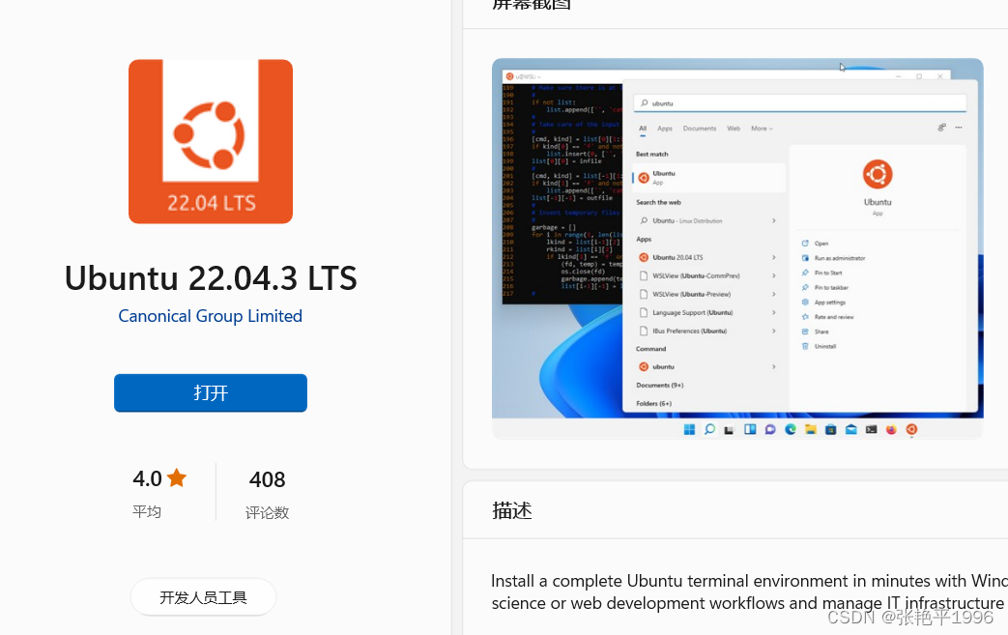Launch File Explorer from the taskbar

(x=812, y=429)
